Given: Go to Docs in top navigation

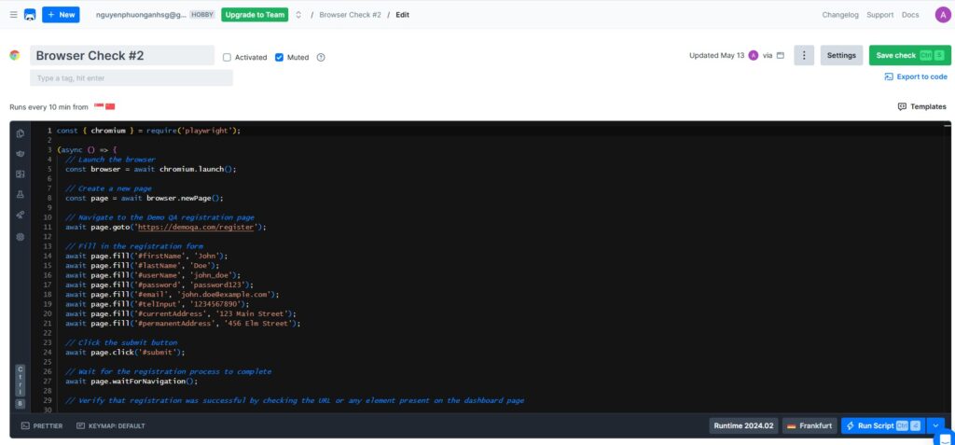Looking at the screenshot, I should tap(910, 15).
